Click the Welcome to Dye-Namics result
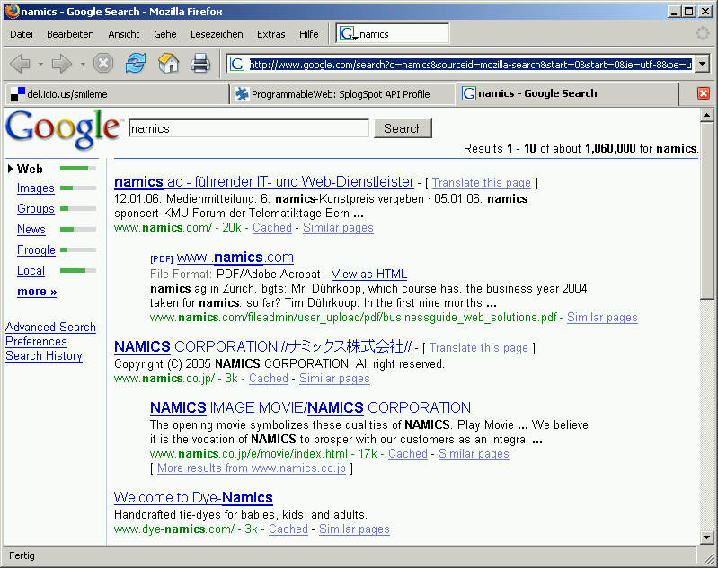This screenshot has width=718, height=568. tap(193, 497)
